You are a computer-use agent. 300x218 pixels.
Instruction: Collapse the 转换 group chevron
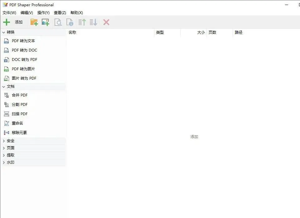coord(3,32)
